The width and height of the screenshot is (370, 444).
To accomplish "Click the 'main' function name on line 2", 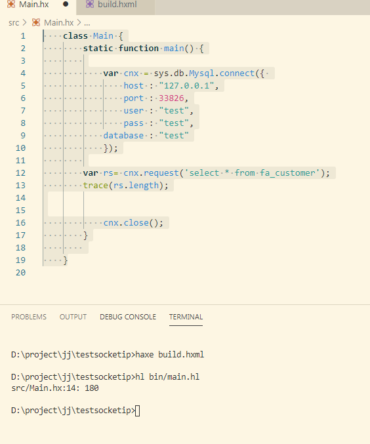I will click(x=174, y=49).
